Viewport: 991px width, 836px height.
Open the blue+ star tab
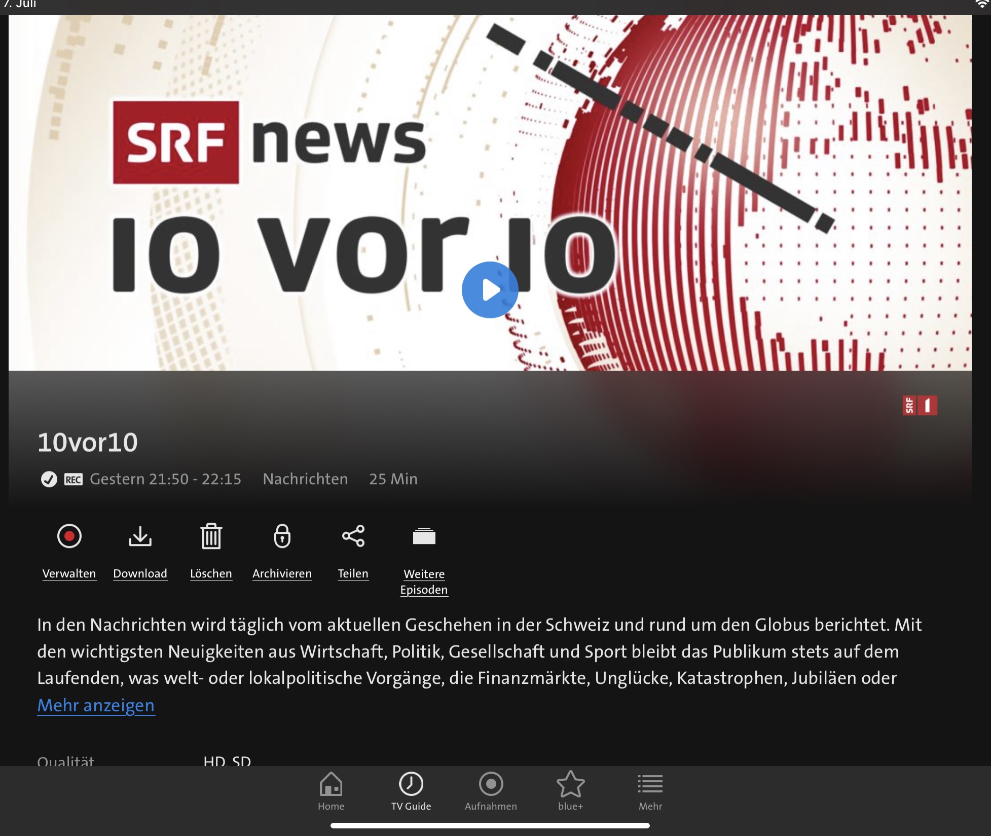click(570, 791)
